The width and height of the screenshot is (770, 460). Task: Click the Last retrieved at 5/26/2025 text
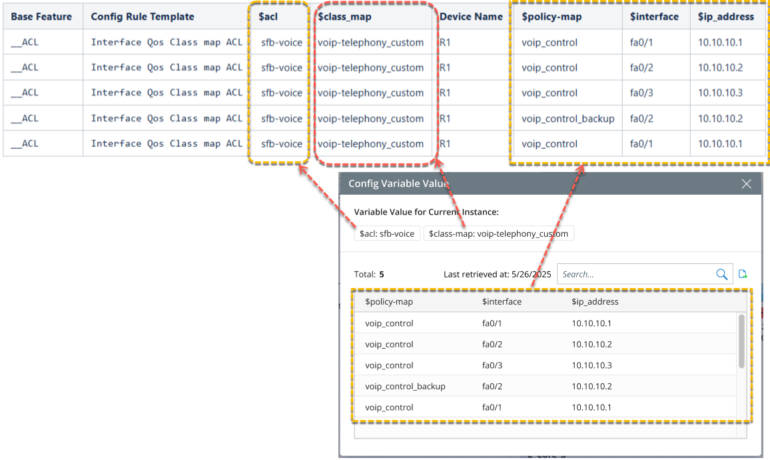(x=497, y=274)
